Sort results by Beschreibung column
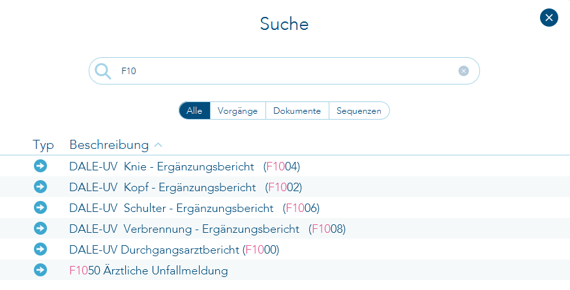 109,145
